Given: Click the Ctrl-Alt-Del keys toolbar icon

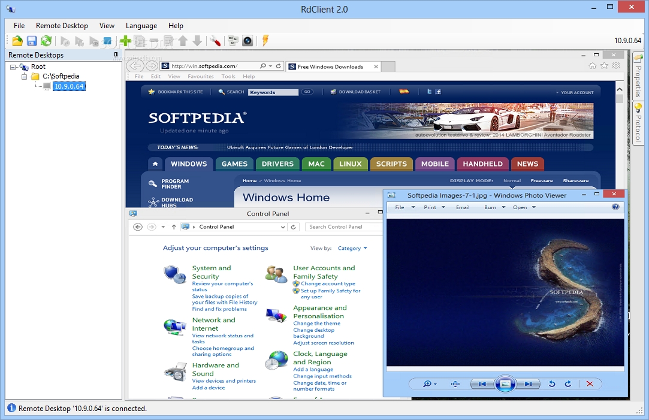Looking at the screenshot, I should (233, 41).
